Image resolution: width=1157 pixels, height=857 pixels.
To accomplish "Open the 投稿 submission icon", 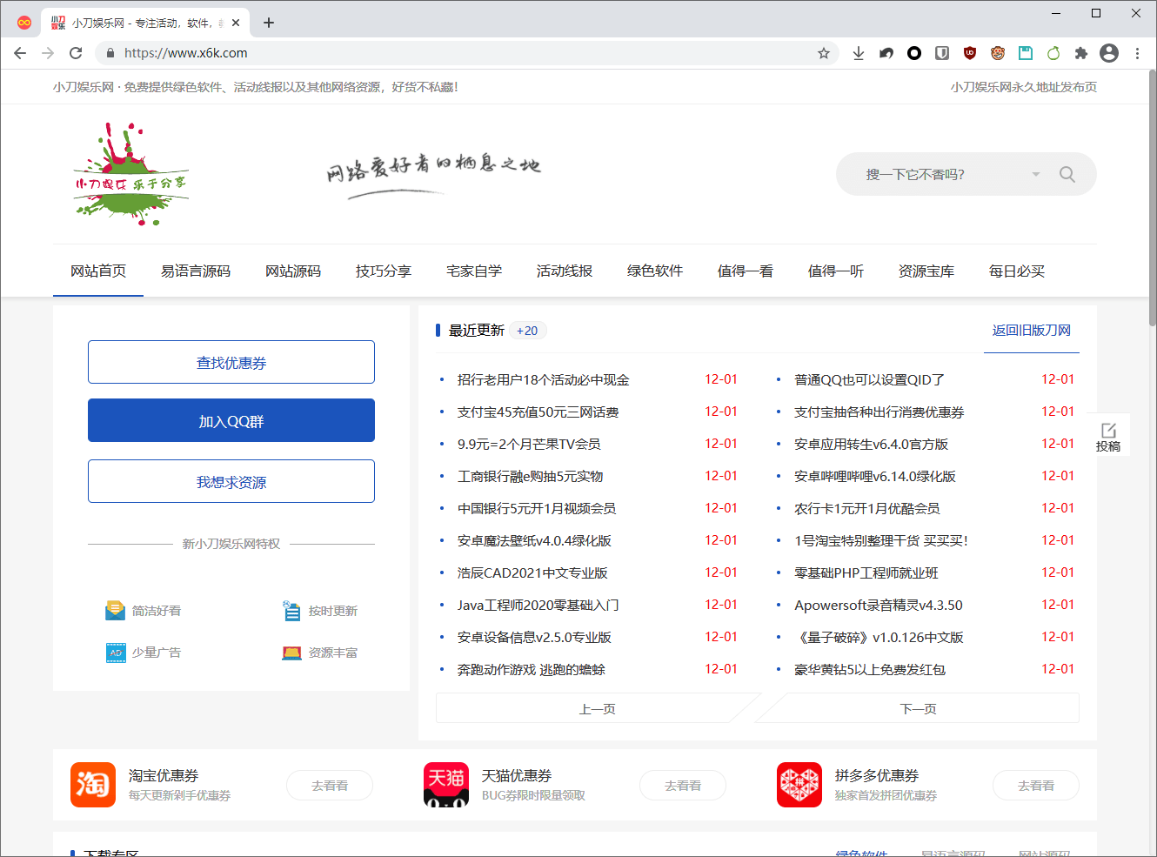I will click(x=1108, y=437).
